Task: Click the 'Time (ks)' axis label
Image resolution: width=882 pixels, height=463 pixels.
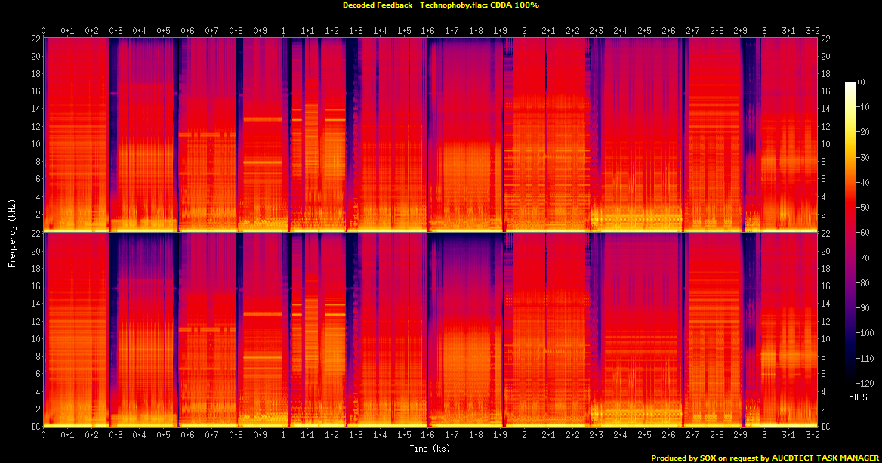Action: point(431,449)
